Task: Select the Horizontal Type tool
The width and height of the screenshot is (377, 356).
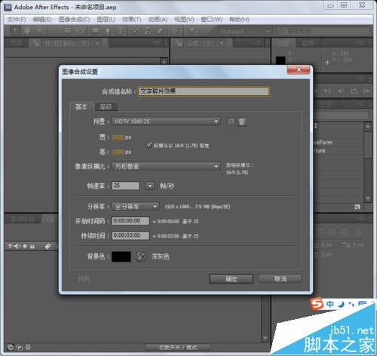Action: click(x=120, y=31)
